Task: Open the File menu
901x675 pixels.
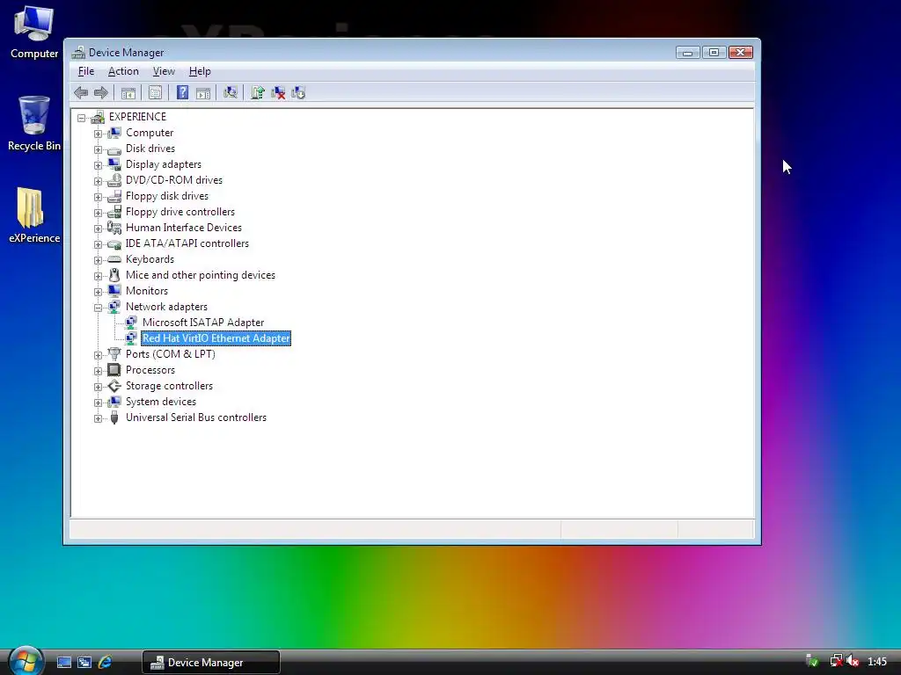Action: [x=86, y=71]
